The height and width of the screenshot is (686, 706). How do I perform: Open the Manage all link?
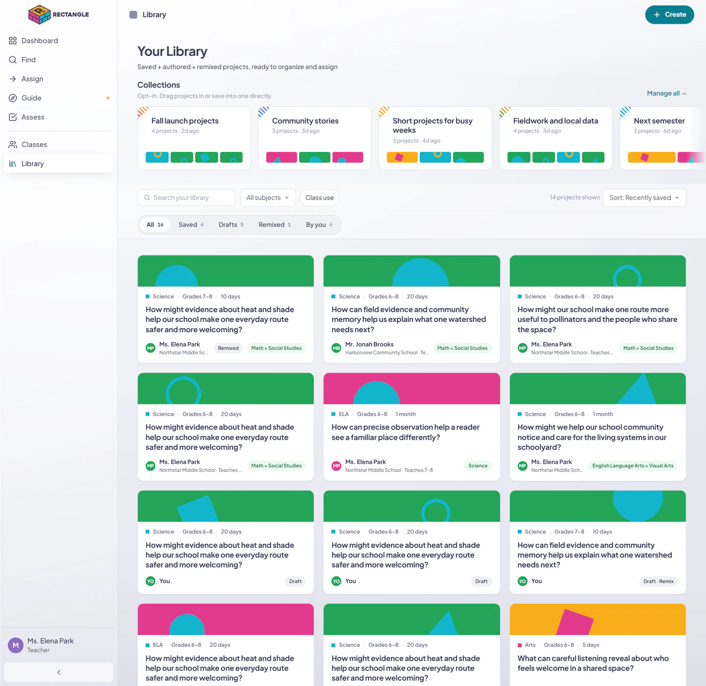(x=666, y=93)
